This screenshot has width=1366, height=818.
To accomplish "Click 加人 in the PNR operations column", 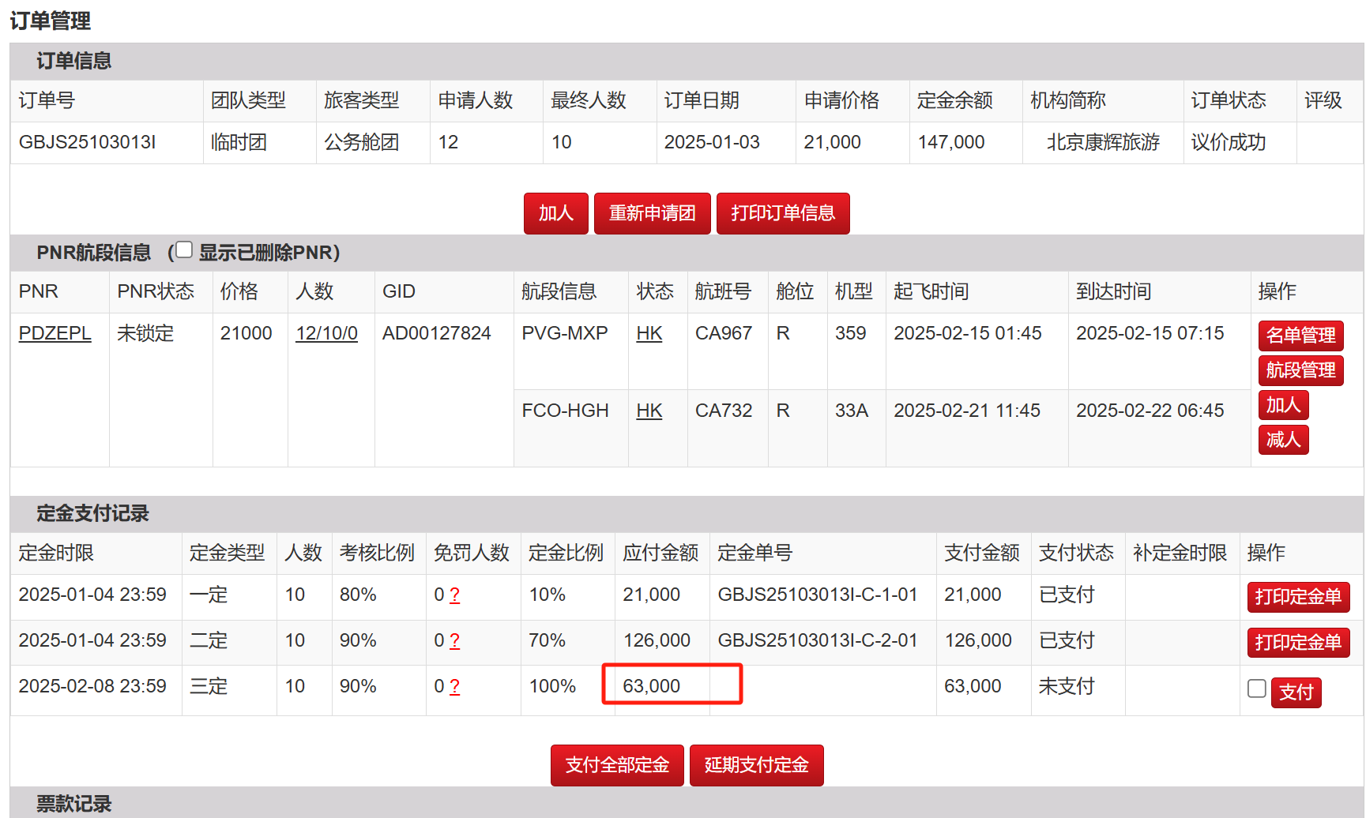I will [x=1282, y=405].
